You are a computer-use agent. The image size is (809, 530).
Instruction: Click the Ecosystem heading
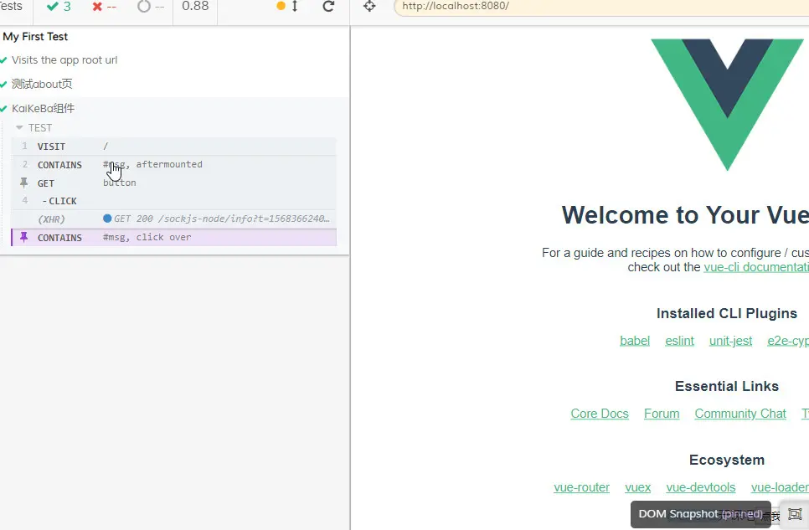point(726,460)
